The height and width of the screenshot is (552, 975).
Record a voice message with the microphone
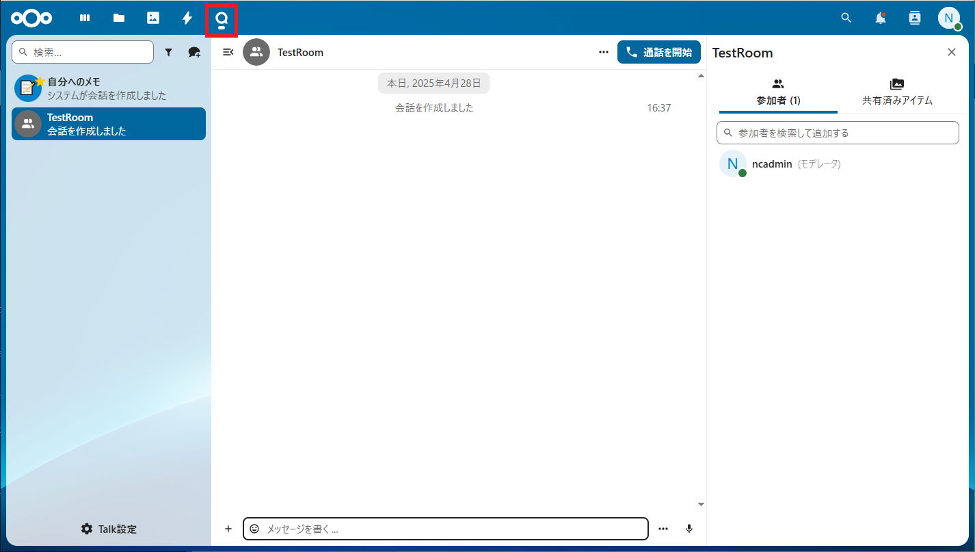689,528
